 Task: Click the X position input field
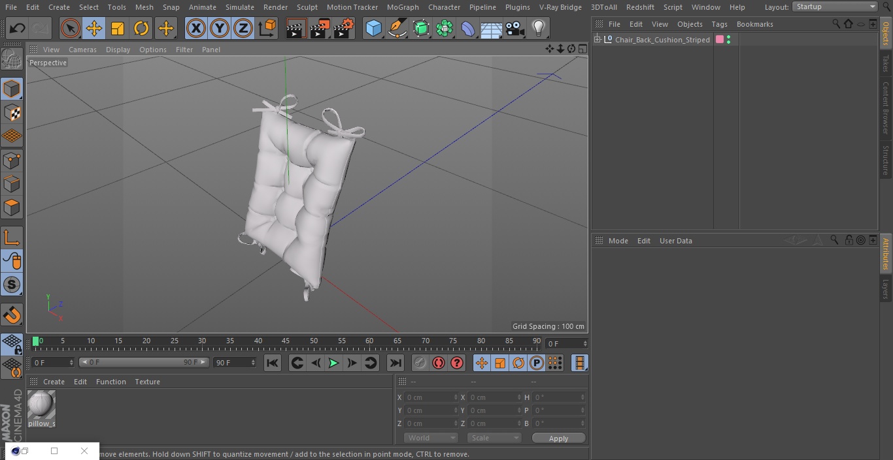(x=431, y=397)
